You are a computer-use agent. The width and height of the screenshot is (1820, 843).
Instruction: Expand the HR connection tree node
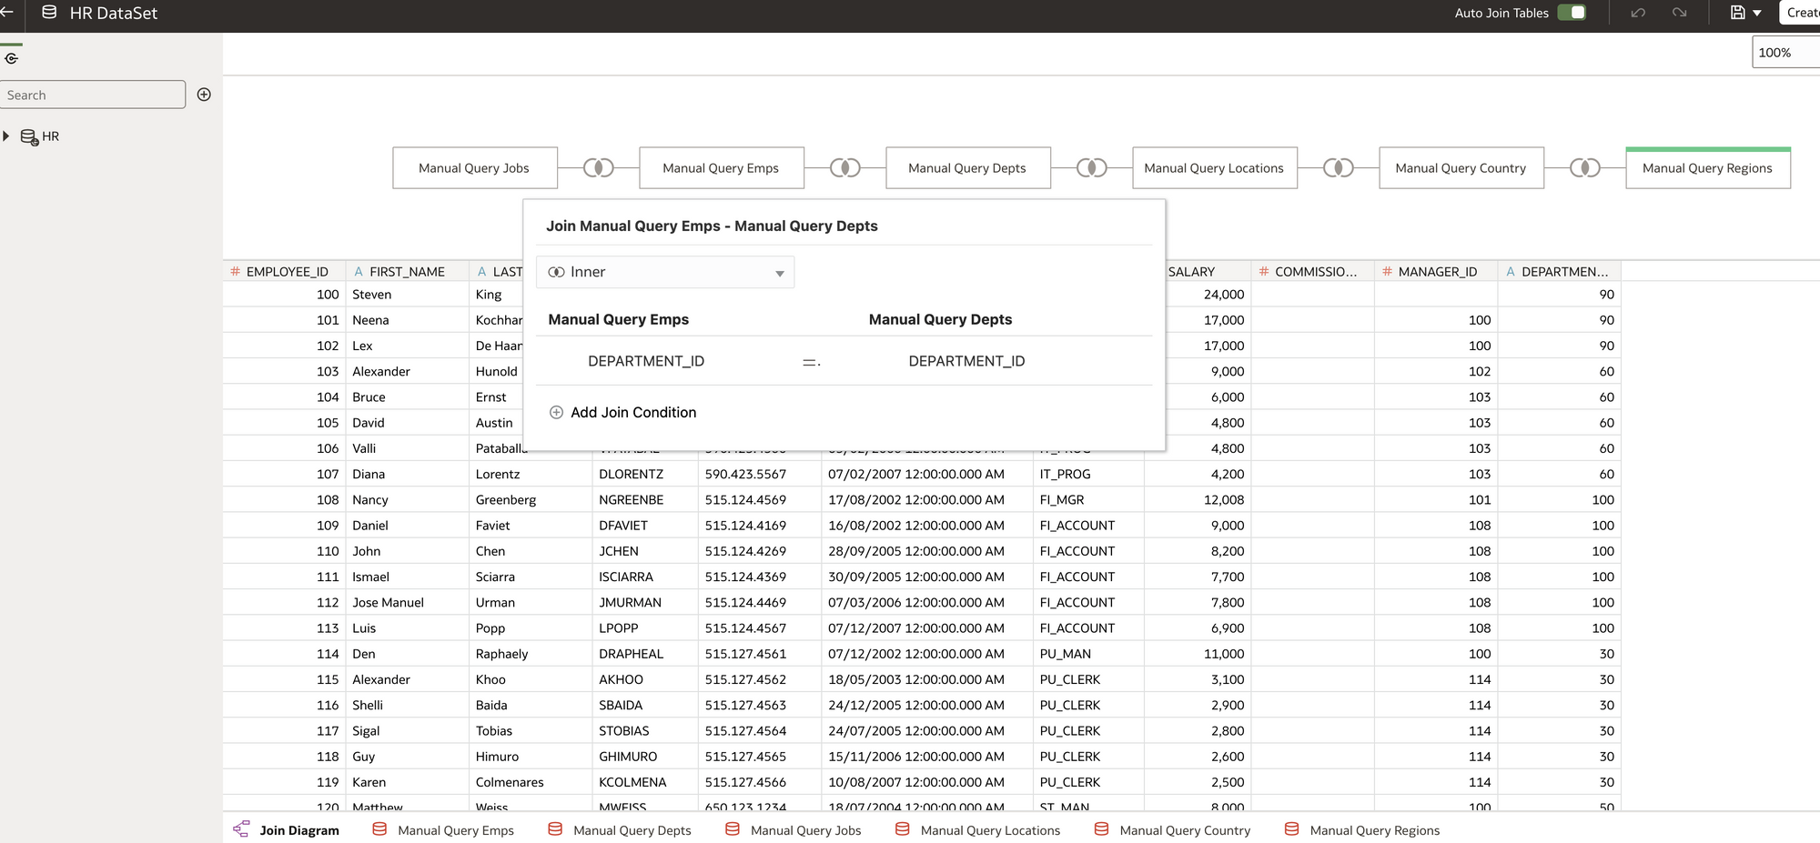coord(6,136)
